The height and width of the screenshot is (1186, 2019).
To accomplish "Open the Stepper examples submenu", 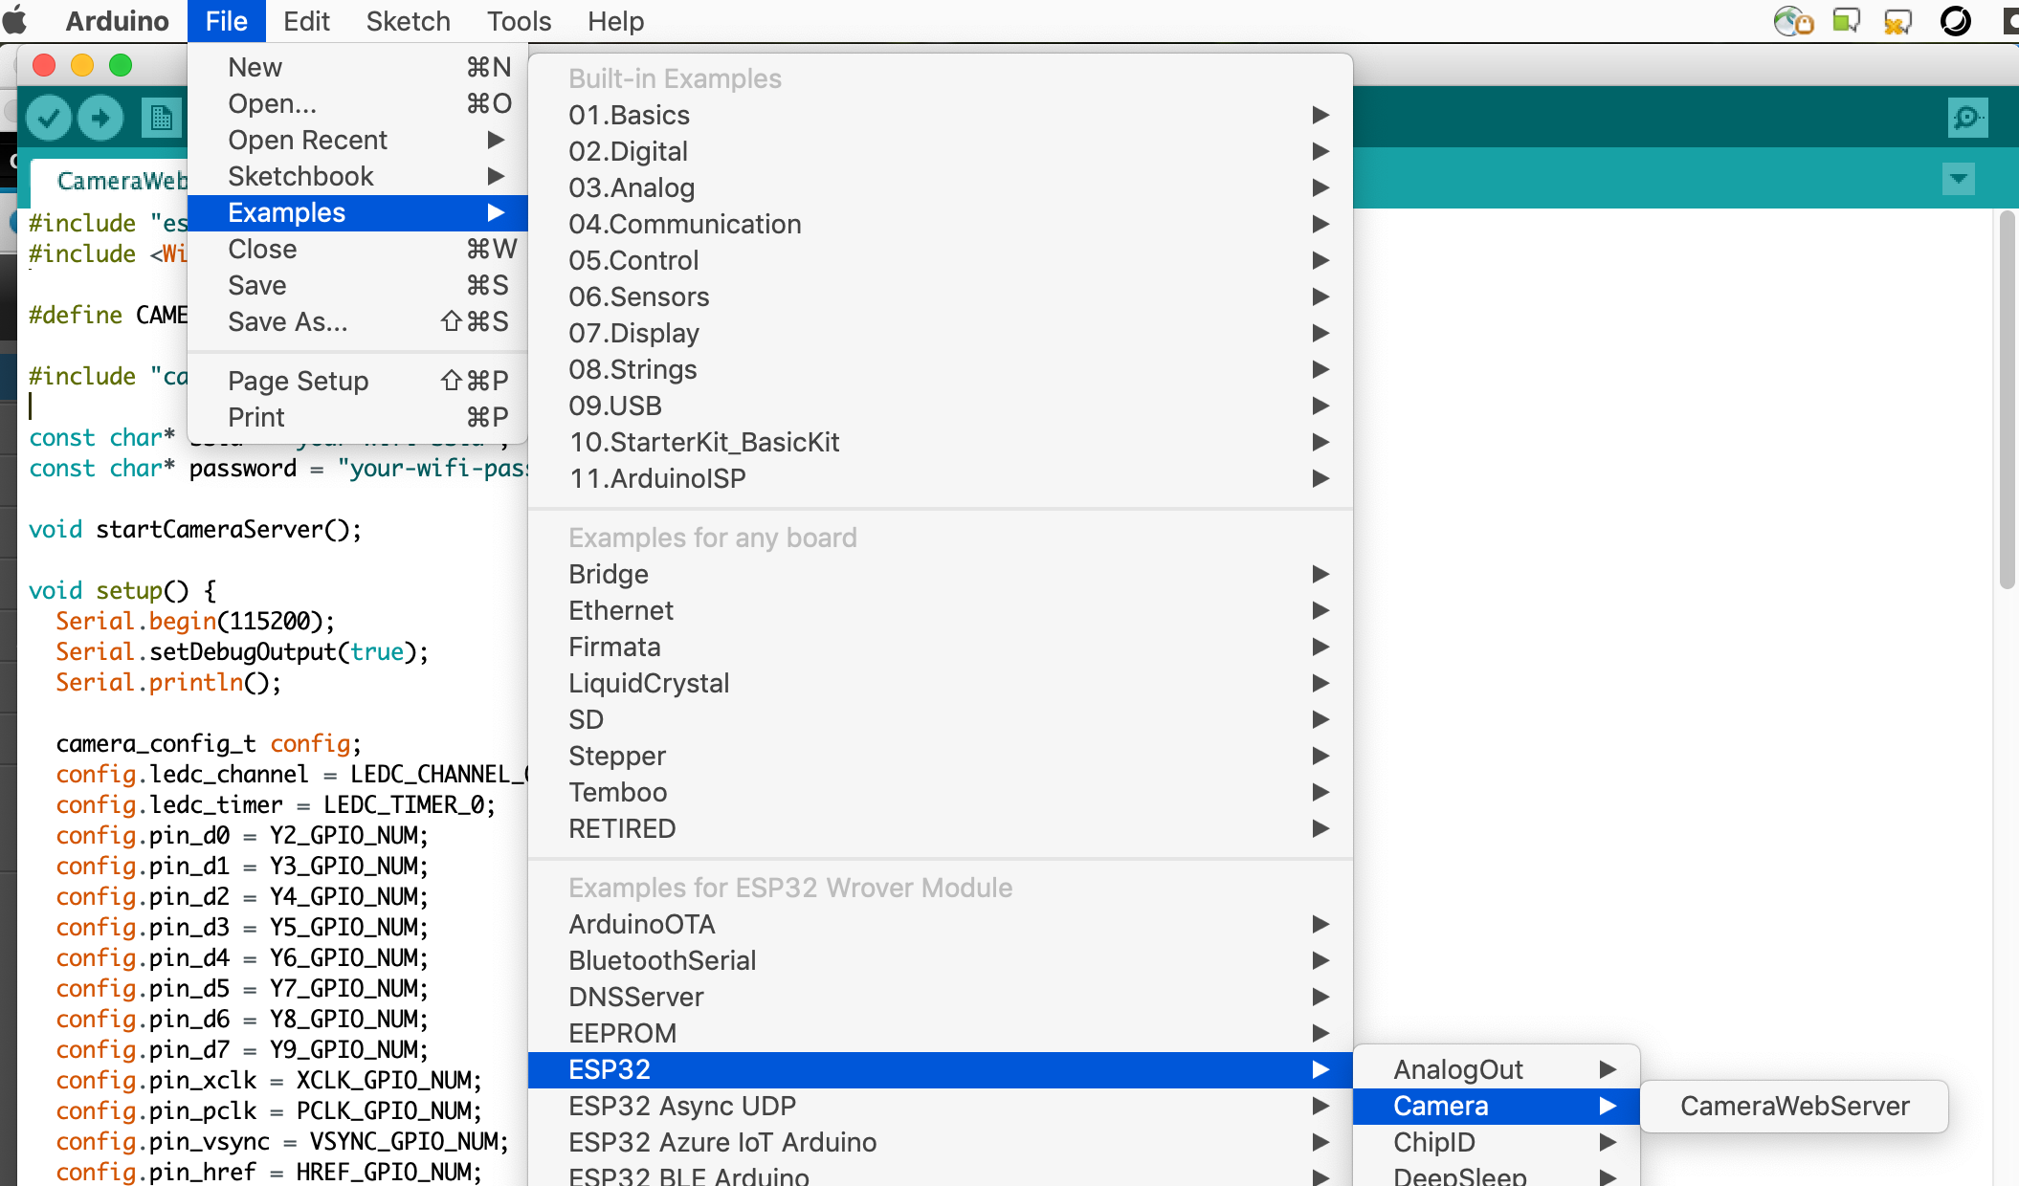I will (x=941, y=756).
